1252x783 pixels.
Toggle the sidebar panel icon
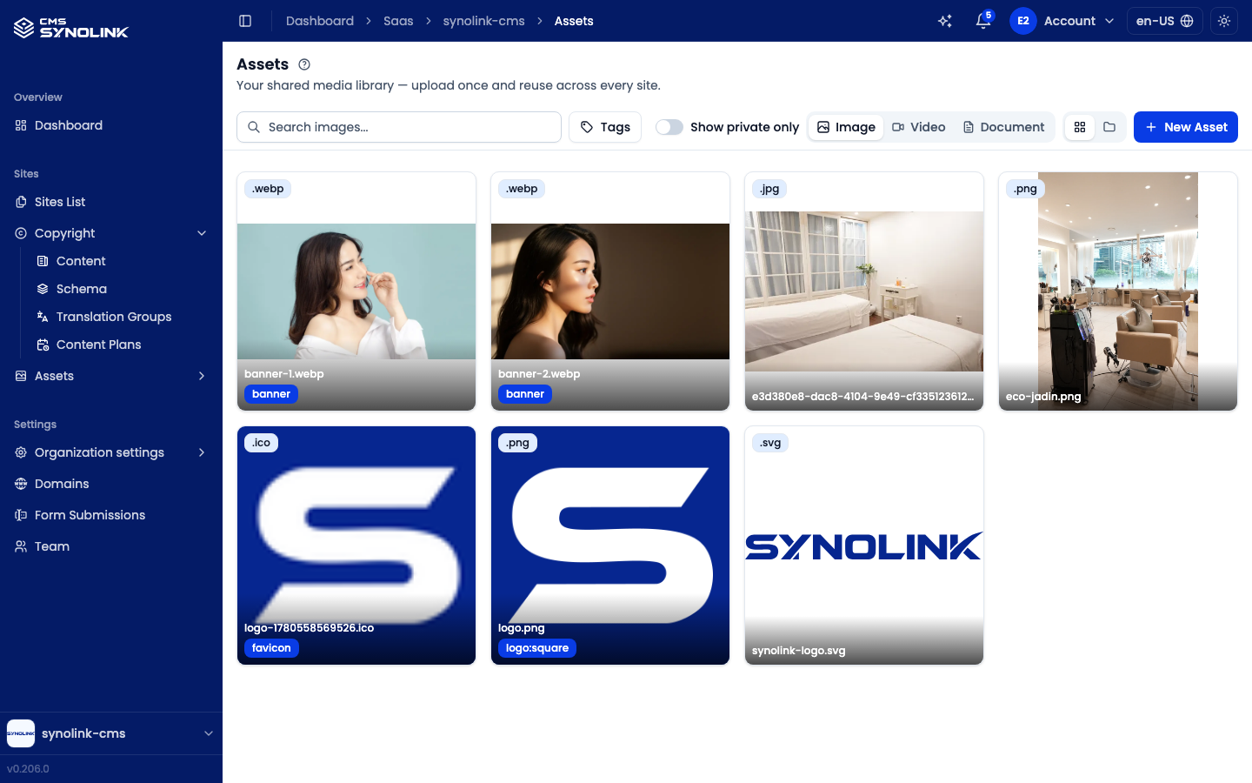(245, 21)
